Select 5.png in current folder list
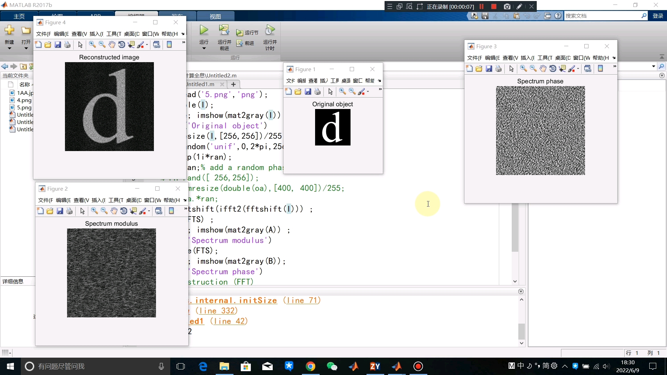The width and height of the screenshot is (667, 375). pos(24,107)
